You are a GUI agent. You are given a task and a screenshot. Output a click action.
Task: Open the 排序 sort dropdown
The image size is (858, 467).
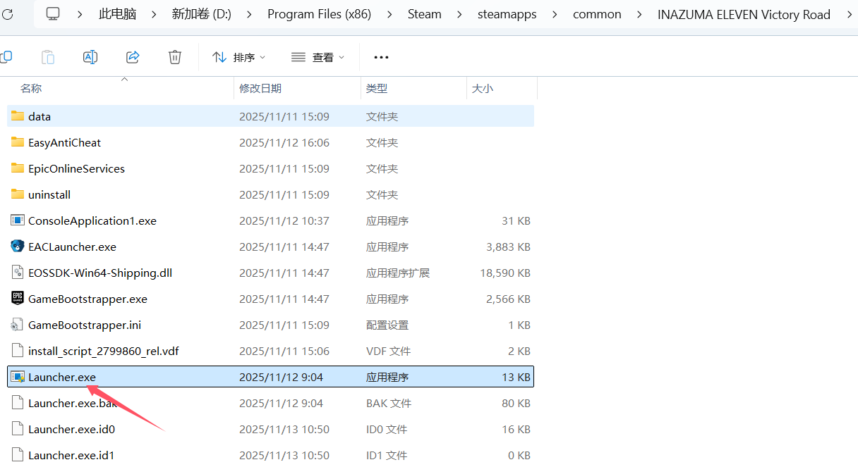point(239,57)
